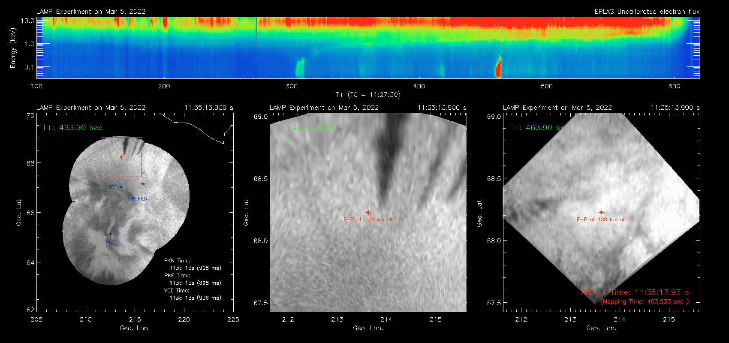The height and width of the screenshot is (343, 729).
Task: Click the VEE station marker on map
Action: coord(121,187)
